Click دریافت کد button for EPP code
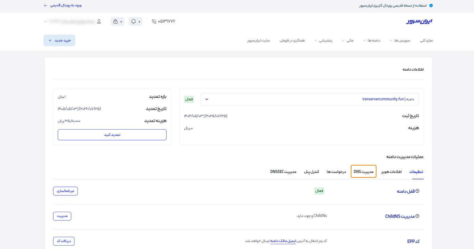 (x=64, y=241)
